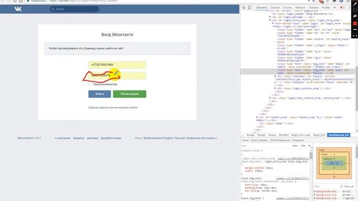Switch to the Console tab in DevTools
The image size is (358, 201).
click(x=275, y=7)
